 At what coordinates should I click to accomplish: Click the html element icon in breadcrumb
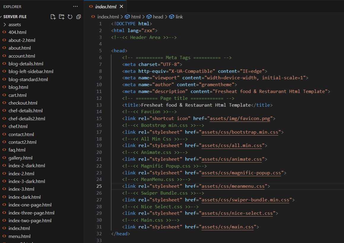pyautogui.click(x=127, y=17)
